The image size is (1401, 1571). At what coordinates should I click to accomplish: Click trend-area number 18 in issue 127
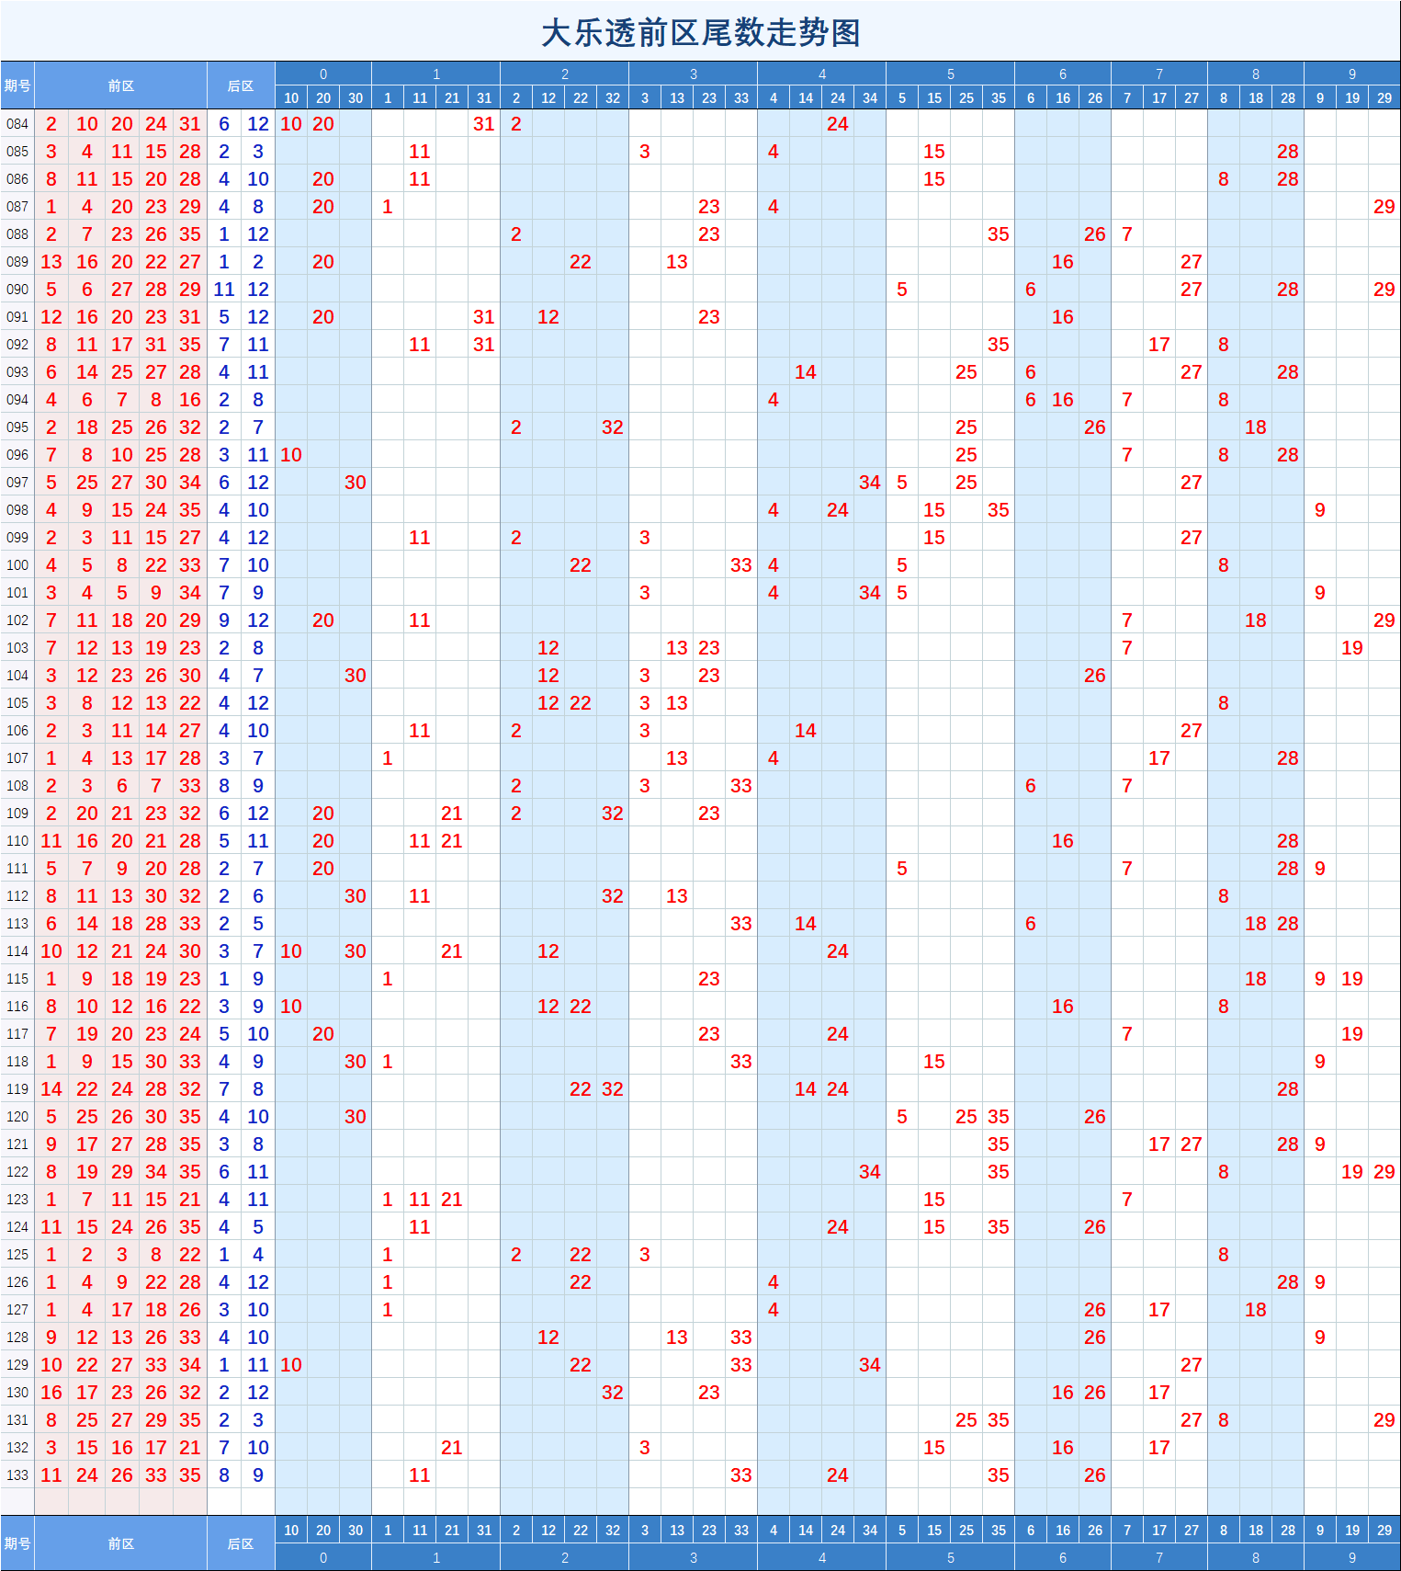point(1256,1310)
